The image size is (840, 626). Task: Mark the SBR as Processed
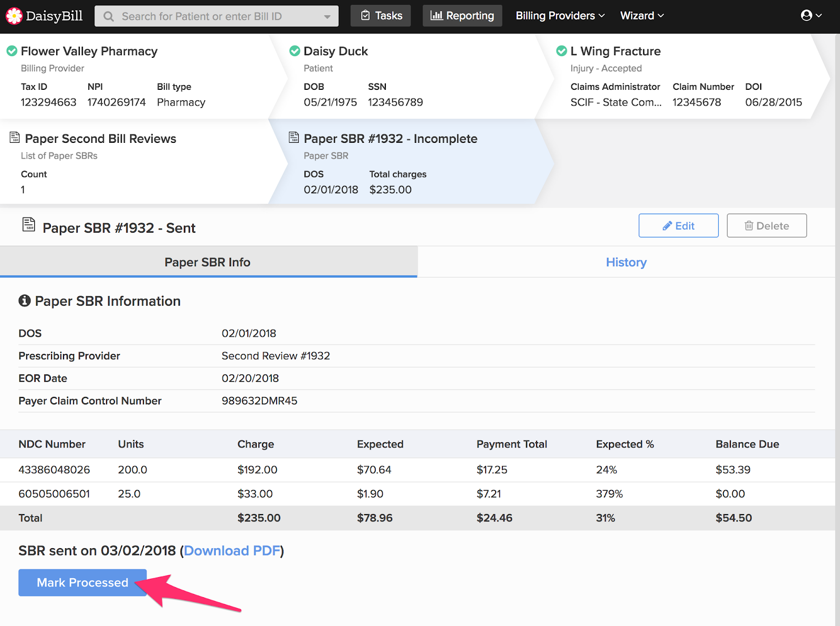[x=82, y=582]
